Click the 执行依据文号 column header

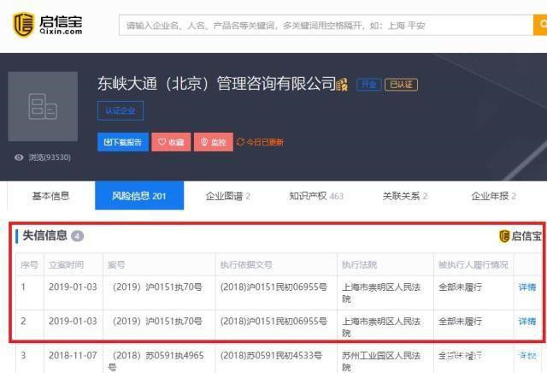point(246,264)
